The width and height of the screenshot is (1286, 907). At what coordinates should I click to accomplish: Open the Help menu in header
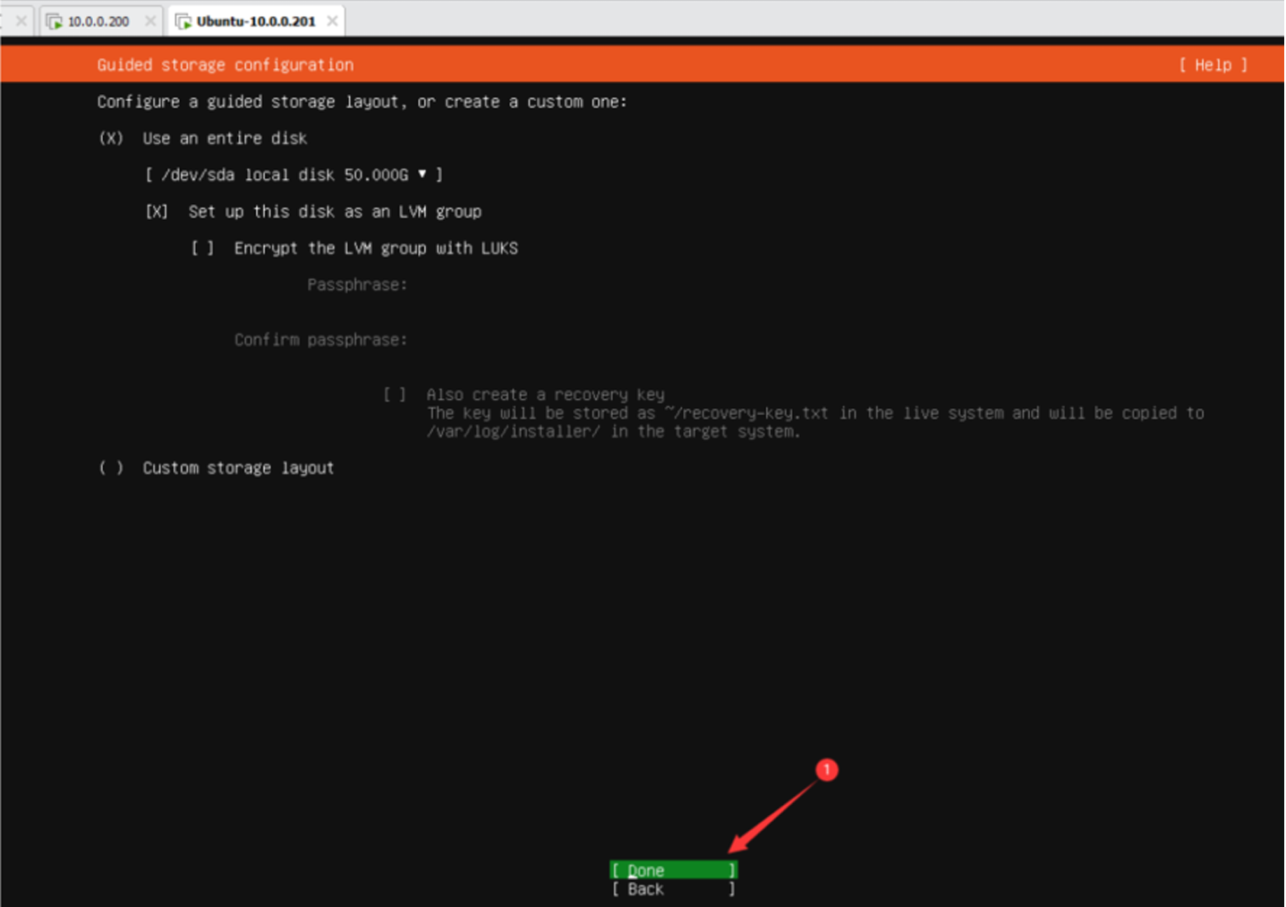pos(1213,64)
